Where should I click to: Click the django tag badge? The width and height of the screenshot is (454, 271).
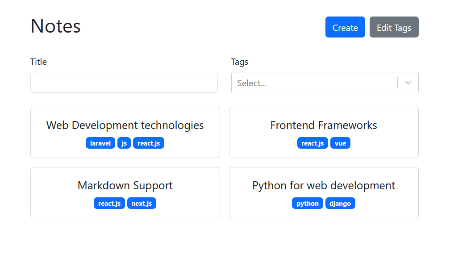pos(340,204)
